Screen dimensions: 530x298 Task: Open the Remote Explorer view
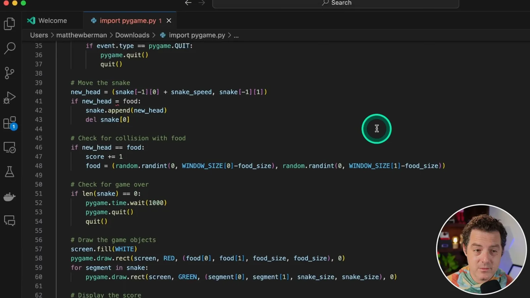pos(9,147)
